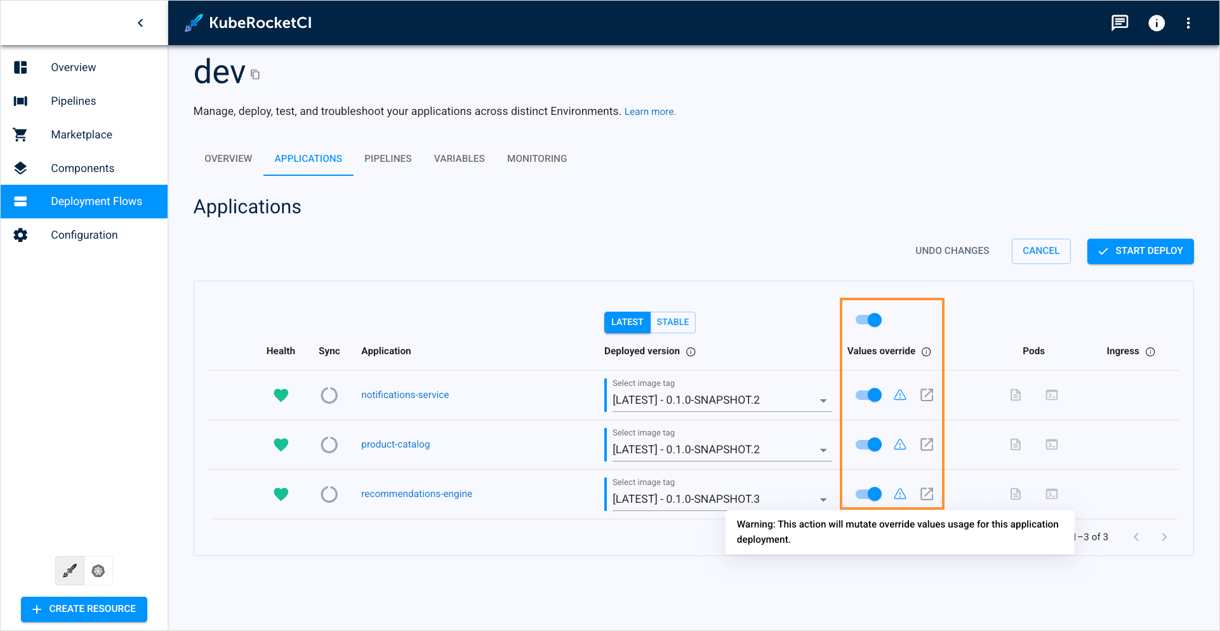Open the image tag dropdown for product-catalog
Viewport: 1220px width, 631px height.
click(823, 449)
